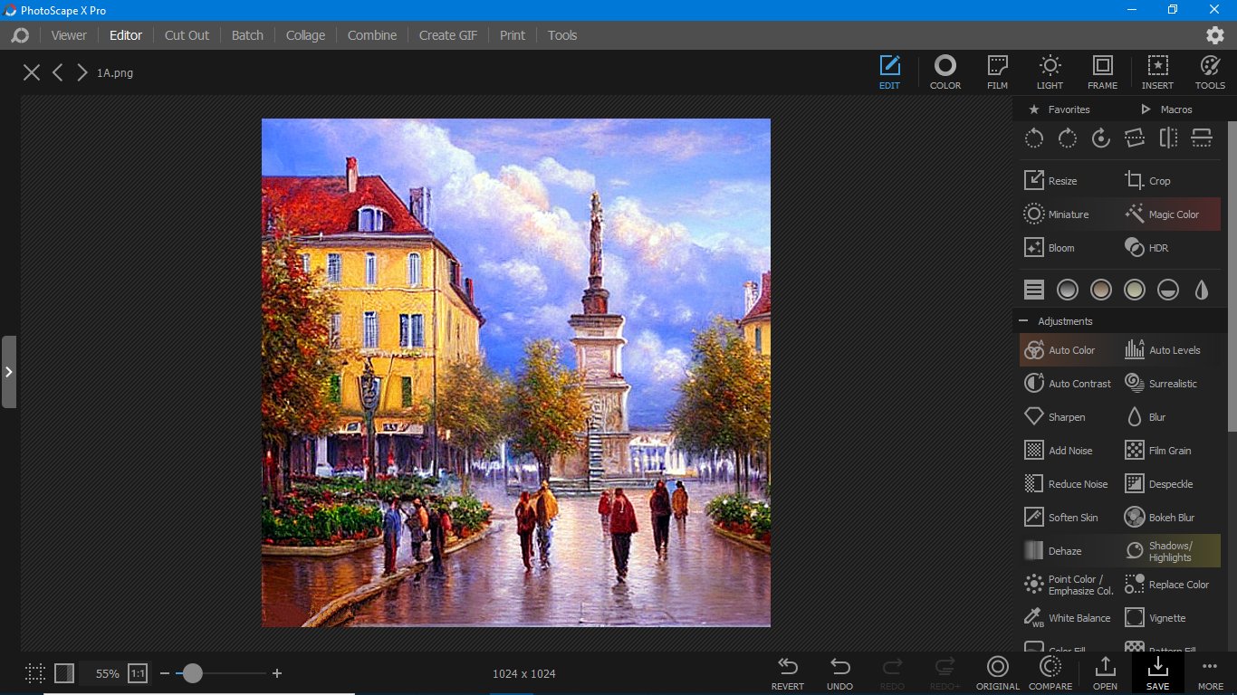
Task: Close the 1A.png file
Action: click(32, 72)
